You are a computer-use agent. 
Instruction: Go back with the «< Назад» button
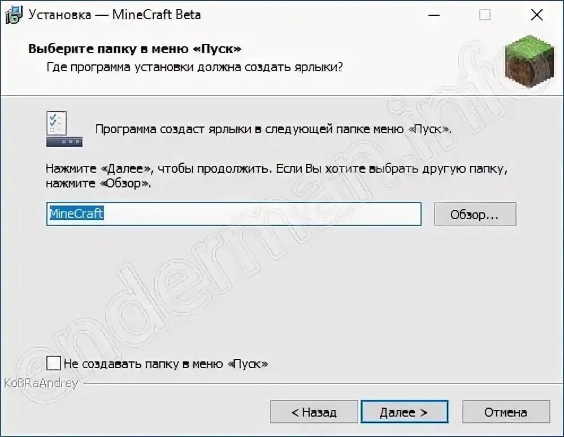[314, 412]
